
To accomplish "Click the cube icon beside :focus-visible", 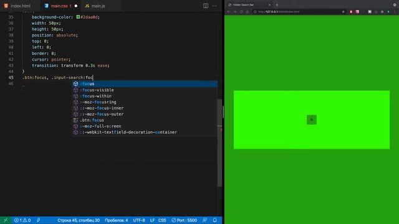I will tap(75, 90).
